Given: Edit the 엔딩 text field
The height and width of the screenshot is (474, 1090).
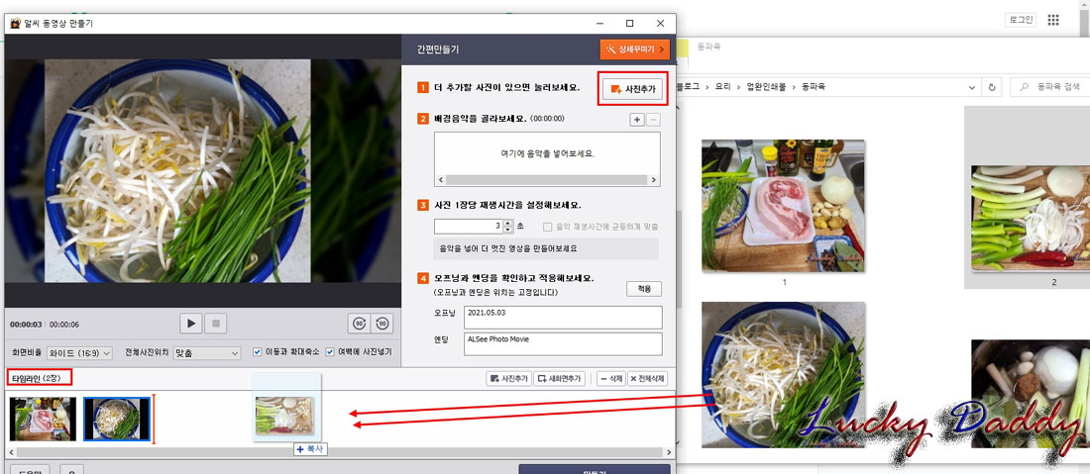Looking at the screenshot, I should (563, 343).
